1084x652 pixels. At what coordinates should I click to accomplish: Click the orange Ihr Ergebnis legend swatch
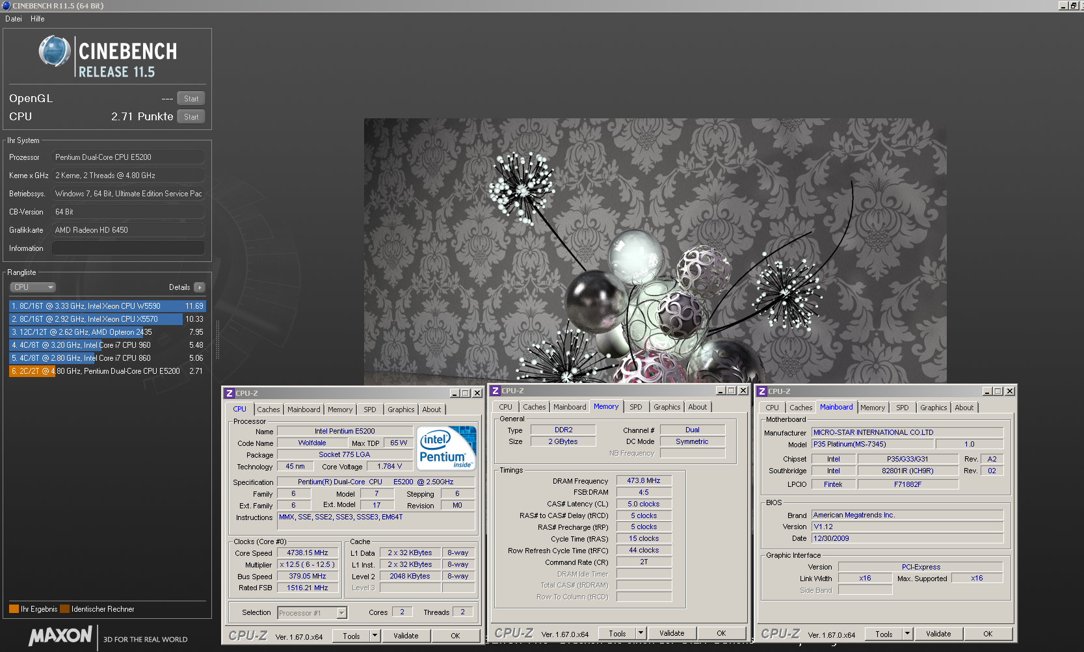point(14,609)
